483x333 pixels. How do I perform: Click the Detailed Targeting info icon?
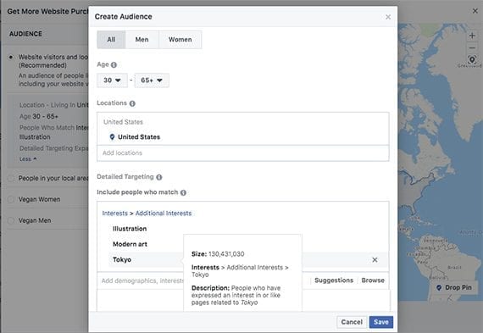point(159,177)
